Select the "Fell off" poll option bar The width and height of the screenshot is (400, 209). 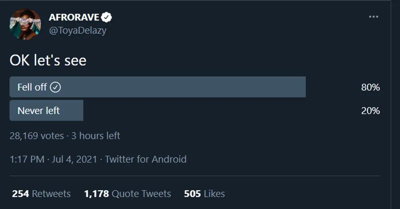(158, 87)
